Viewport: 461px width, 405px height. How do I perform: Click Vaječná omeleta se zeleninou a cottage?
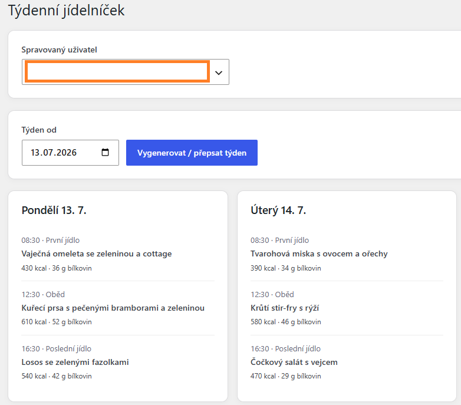97,253
